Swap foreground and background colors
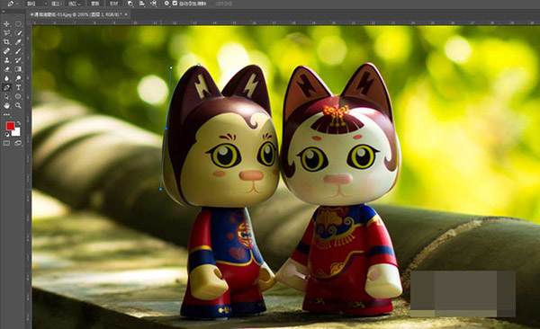 (x=18, y=123)
